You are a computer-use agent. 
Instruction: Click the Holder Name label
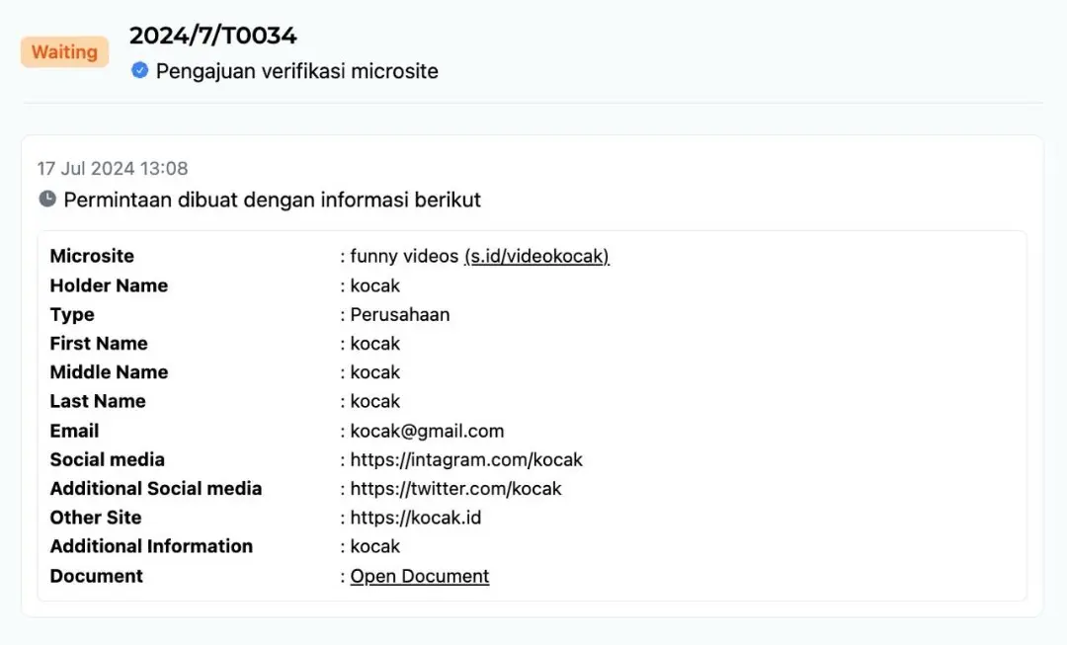[x=109, y=285]
